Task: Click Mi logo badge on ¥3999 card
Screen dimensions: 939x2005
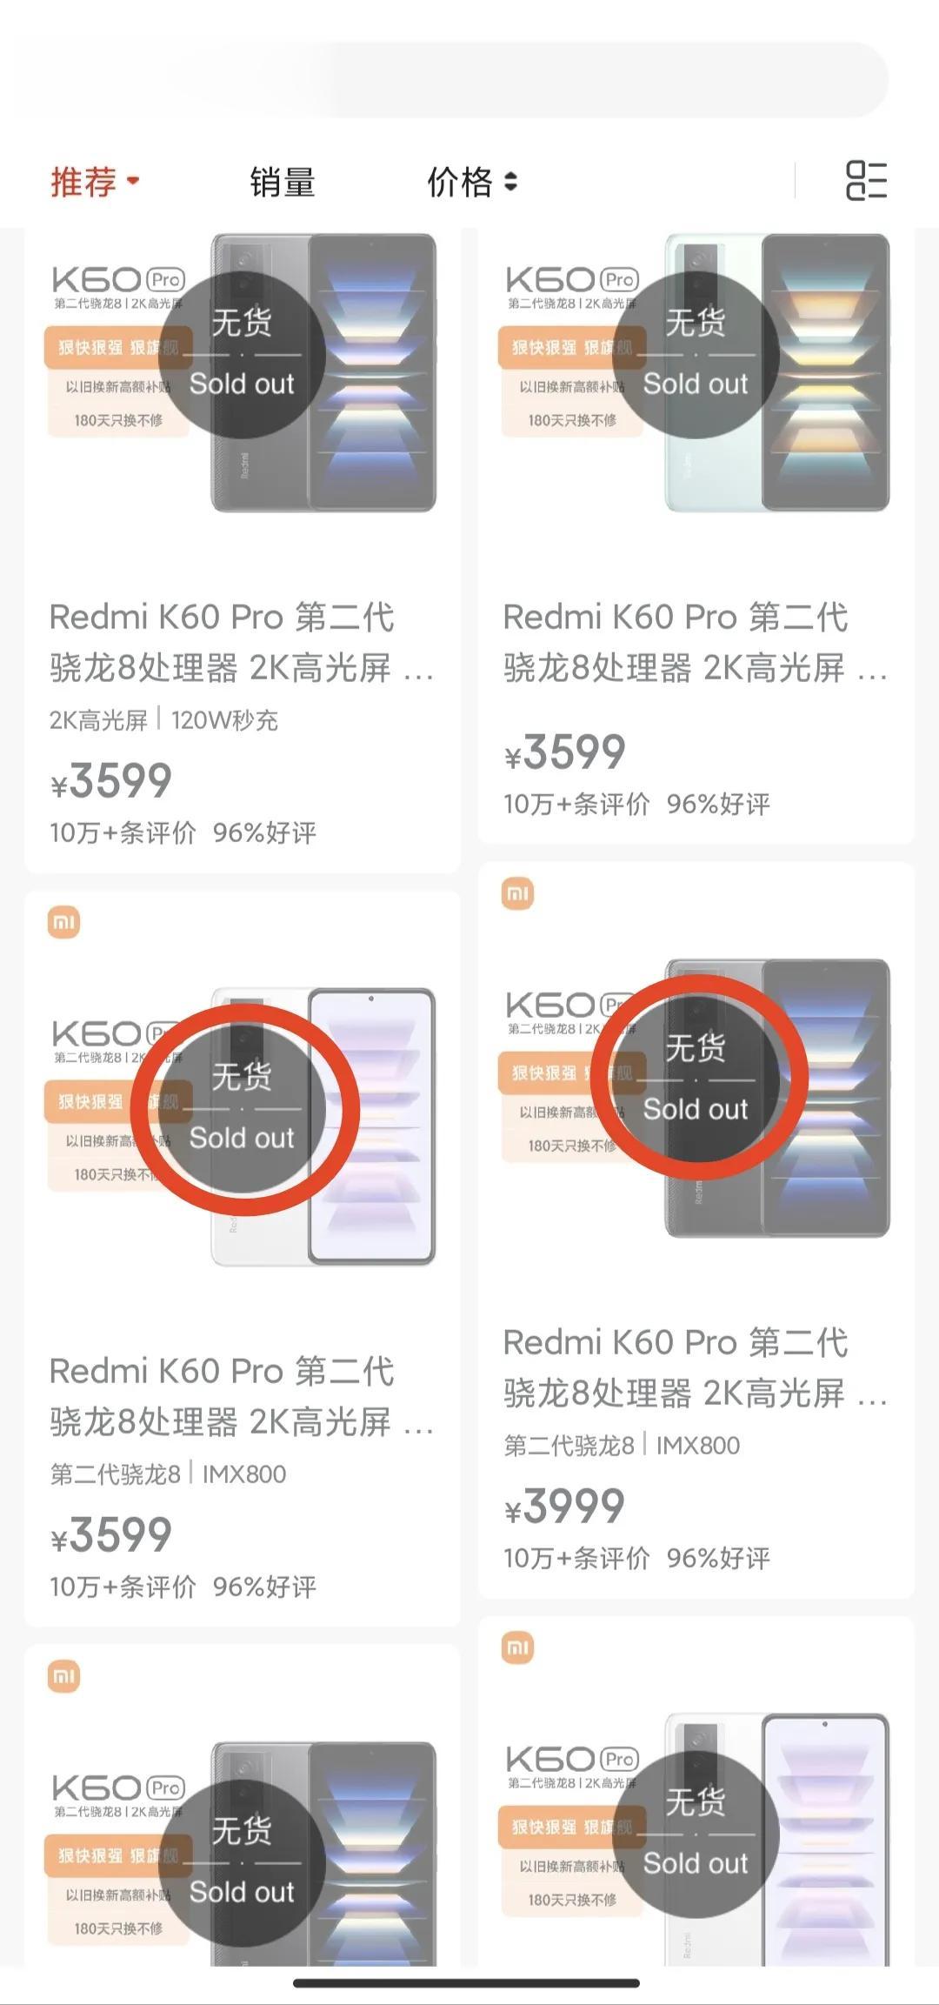Action: tap(518, 893)
